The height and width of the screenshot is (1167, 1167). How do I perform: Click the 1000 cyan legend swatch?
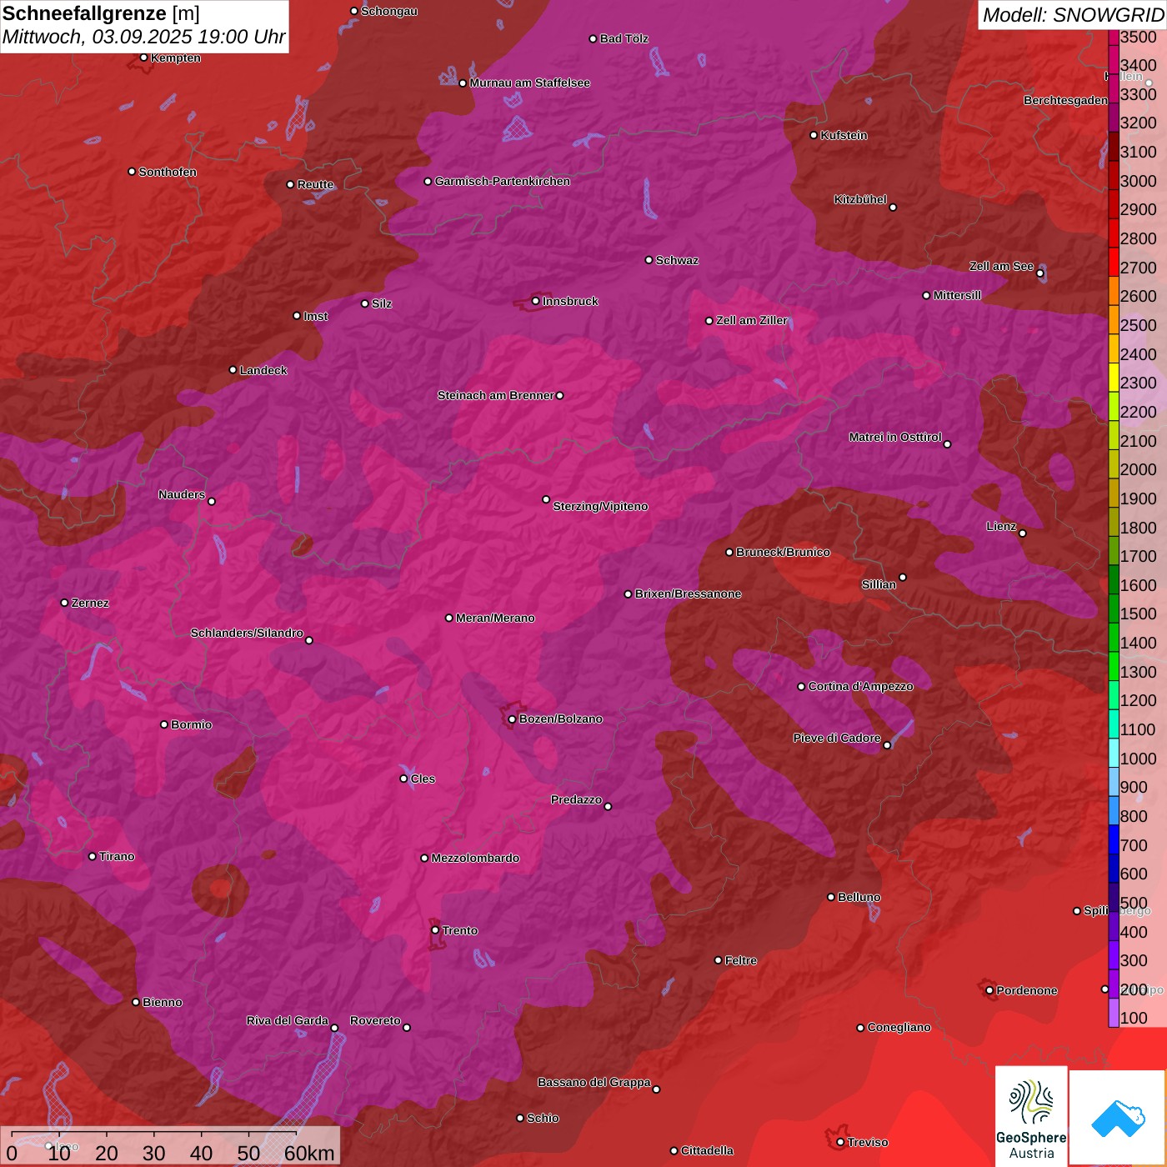(x=1114, y=753)
